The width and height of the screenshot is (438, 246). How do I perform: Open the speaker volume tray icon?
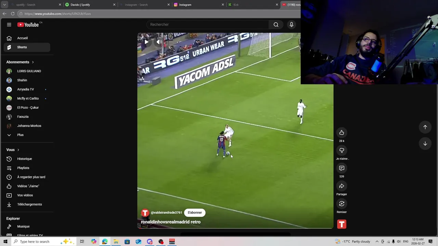[x=399, y=242]
